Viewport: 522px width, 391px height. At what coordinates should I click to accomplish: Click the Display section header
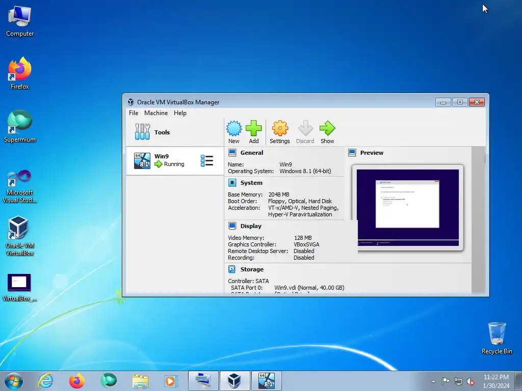point(251,226)
